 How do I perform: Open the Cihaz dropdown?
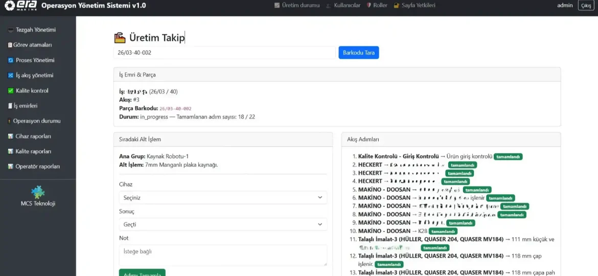(223, 197)
